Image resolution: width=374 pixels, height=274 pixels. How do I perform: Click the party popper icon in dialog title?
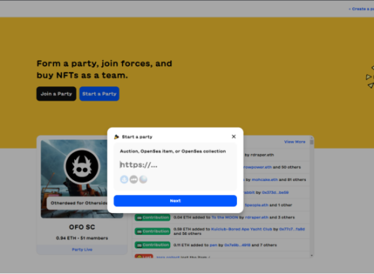click(x=116, y=137)
